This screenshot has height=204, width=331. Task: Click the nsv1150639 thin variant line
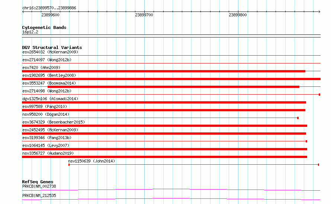click(193, 165)
